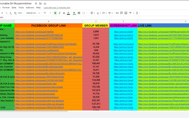This screenshot has width=189, height=118.
Task: Open text wrapping dropdown
Action: point(105,13)
